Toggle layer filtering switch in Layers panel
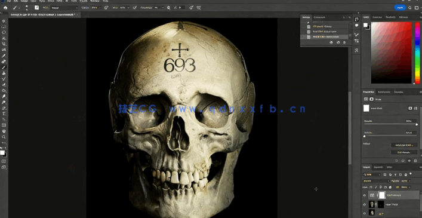The height and width of the screenshot is (218, 422). pyautogui.click(x=411, y=174)
